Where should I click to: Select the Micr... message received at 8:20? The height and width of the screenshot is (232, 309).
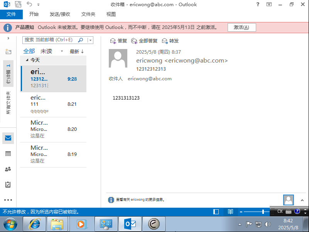pos(53,130)
